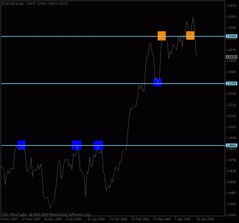Click the 1.5975 price scale value
The height and width of the screenshot is (223, 239).
(x=231, y=17)
